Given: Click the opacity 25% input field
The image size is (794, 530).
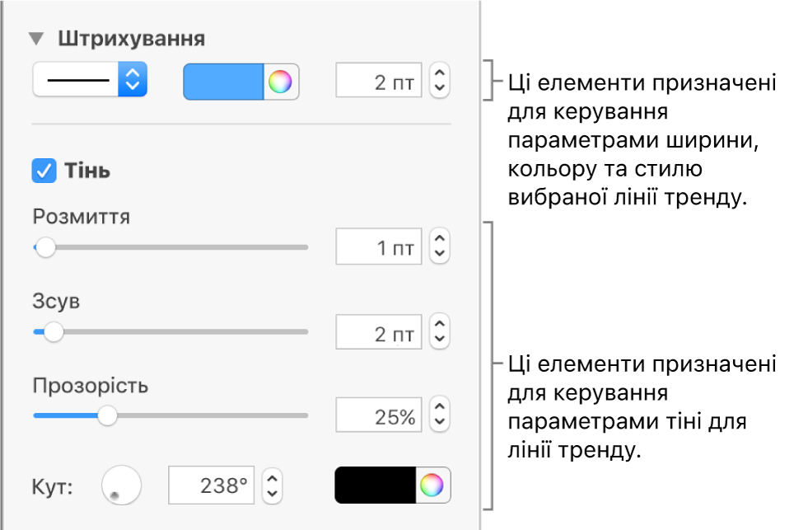Looking at the screenshot, I should pos(379,415).
